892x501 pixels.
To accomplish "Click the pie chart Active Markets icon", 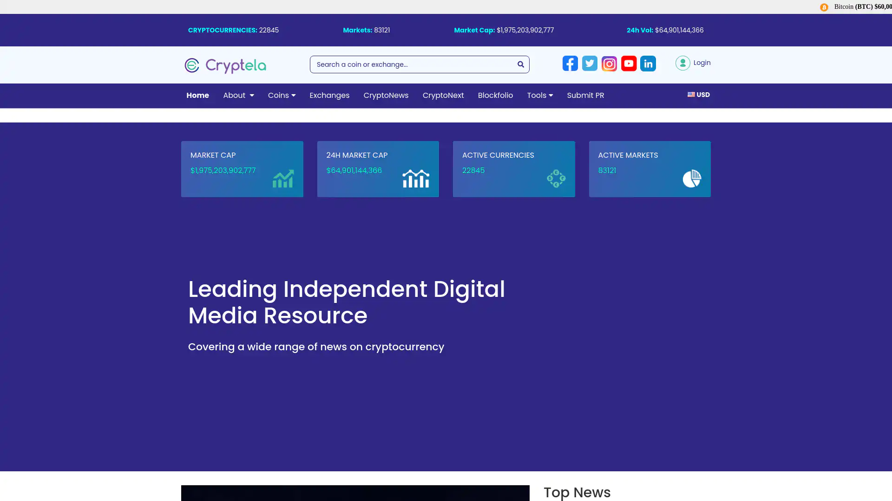I will coord(691,179).
